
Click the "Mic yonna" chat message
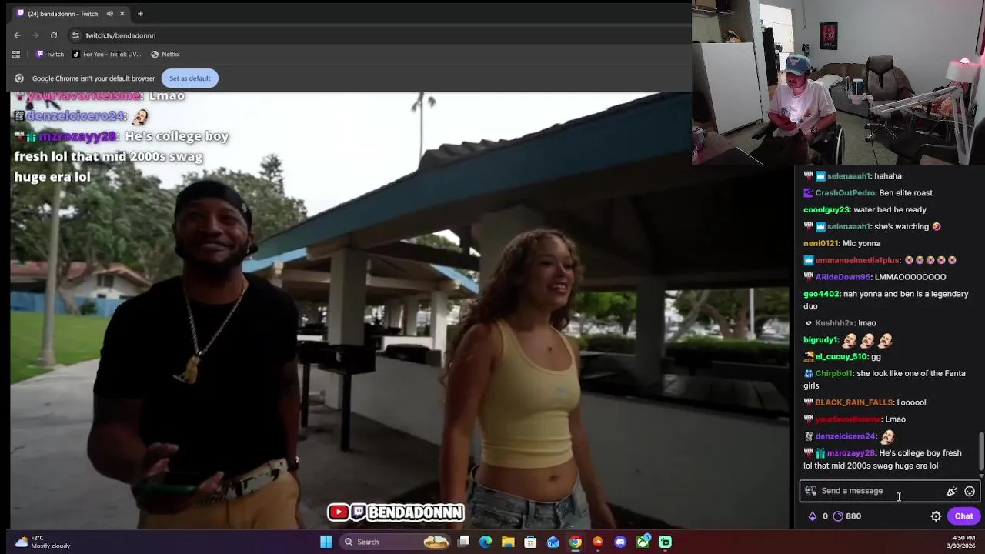(861, 244)
